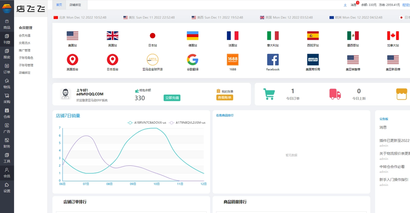The image size is (410, 213).
Task: Open 交易流水 in the submenu
Action: pos(25,43)
